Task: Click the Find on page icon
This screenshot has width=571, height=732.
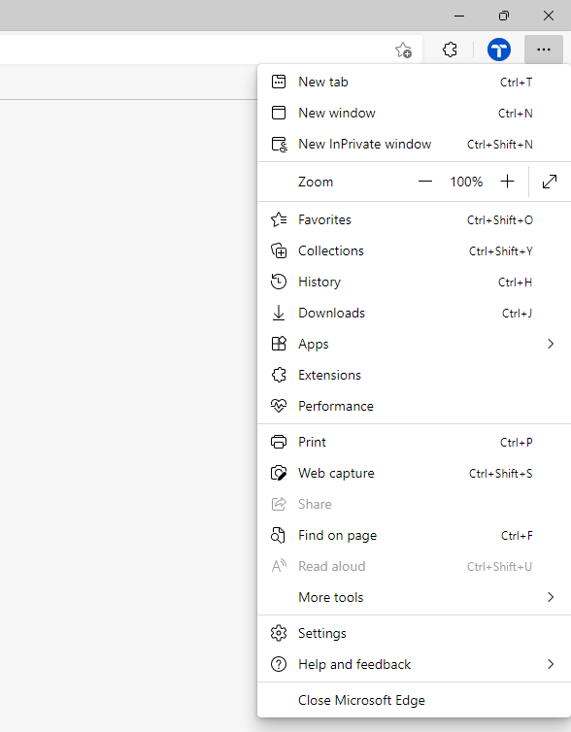Action: [279, 535]
